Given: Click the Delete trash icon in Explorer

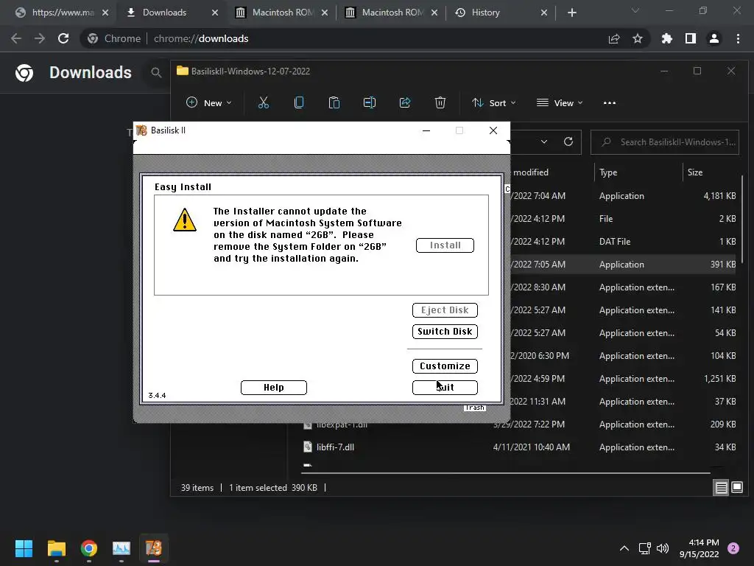Looking at the screenshot, I should (x=440, y=102).
